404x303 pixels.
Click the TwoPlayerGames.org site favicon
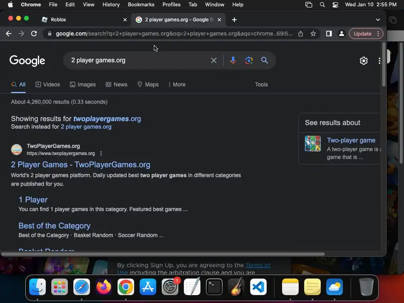point(17,150)
